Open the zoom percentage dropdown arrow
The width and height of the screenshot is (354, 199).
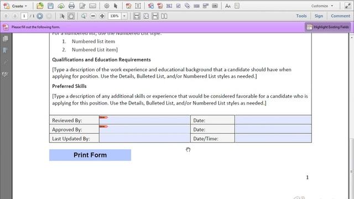pyautogui.click(x=124, y=16)
